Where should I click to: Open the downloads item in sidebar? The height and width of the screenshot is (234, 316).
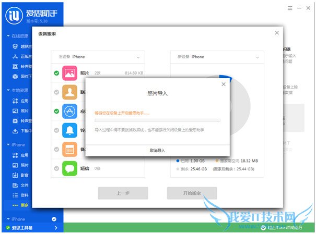click(22, 131)
